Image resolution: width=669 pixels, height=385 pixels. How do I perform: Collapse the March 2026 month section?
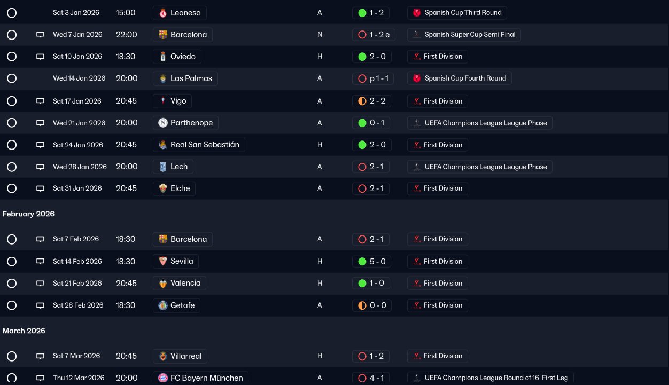click(x=24, y=331)
